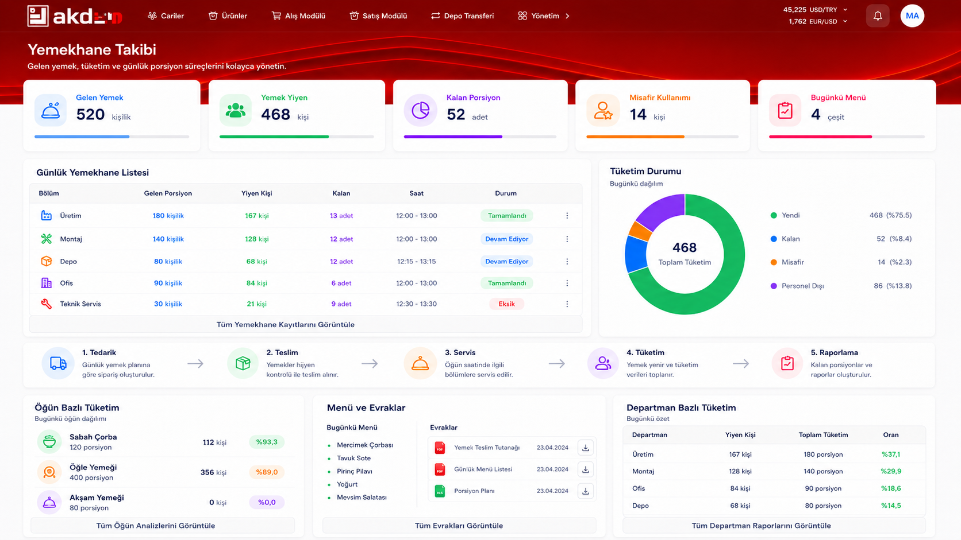Click the Montaj tools icon
The height and width of the screenshot is (540, 961).
pos(47,239)
